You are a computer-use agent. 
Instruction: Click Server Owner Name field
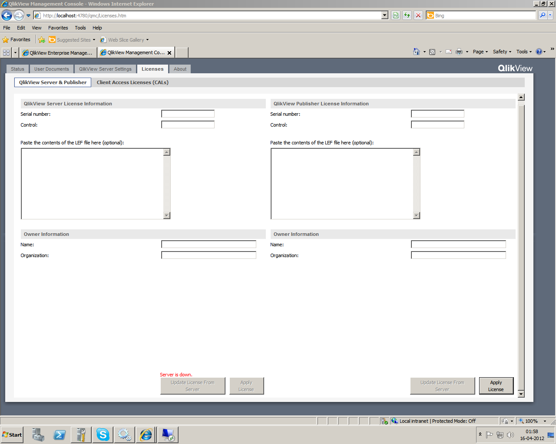(x=209, y=245)
